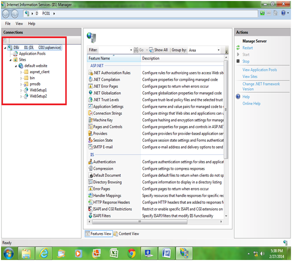Select the default website tree item
Image resolution: width=292 pixels, height=261 pixels.
[x=36, y=66]
